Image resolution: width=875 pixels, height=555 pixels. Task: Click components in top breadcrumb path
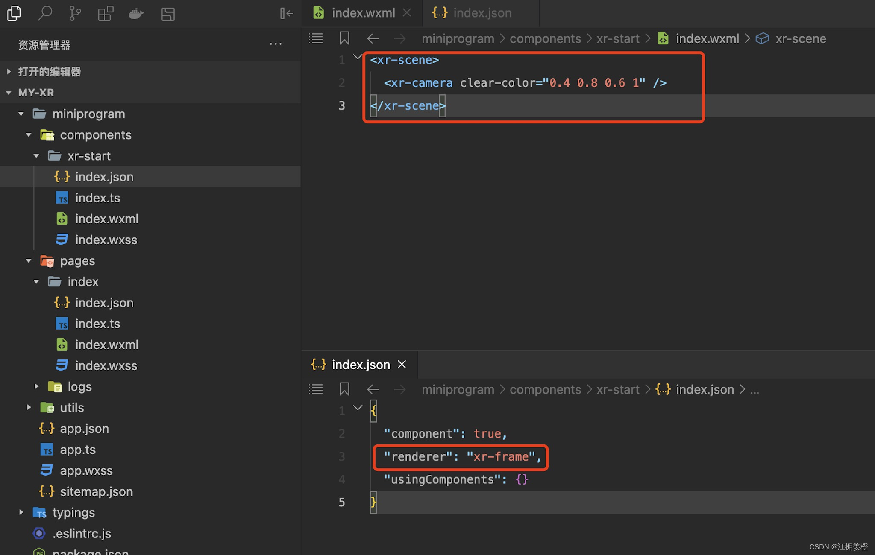coord(545,38)
